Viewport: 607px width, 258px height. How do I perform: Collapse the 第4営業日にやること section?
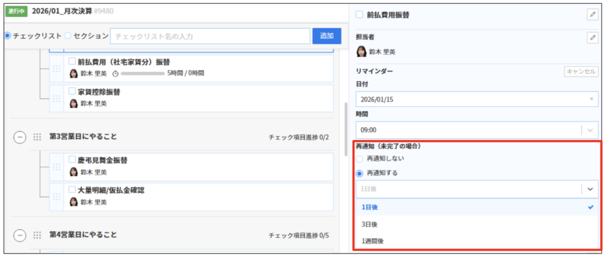[x=20, y=235]
